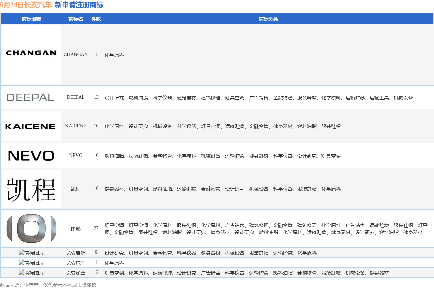Click count 1 in CHANGAN row
434x288 pixels.
tap(96, 55)
